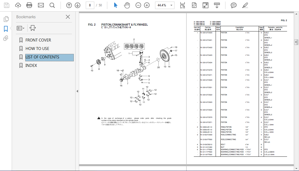
Task: Close the Bookmarks panel with X
Action: point(68,17)
